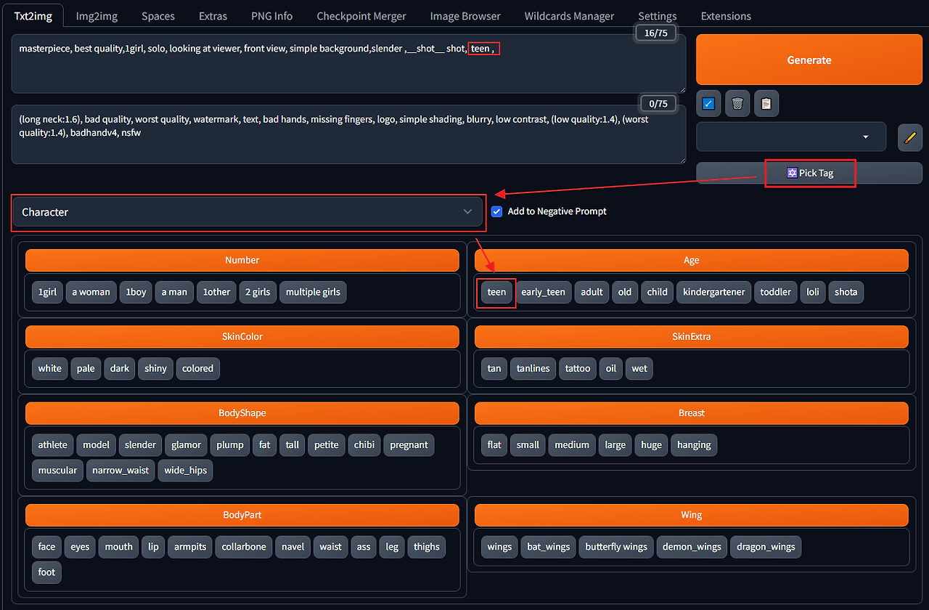Select the athlete body shape tag
The image size is (929, 610).
click(x=52, y=444)
